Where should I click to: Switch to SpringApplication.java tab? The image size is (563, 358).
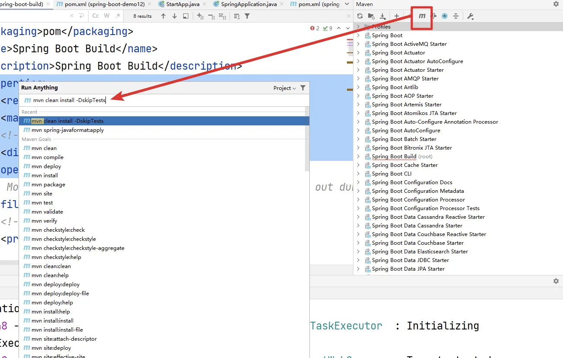(x=248, y=4)
